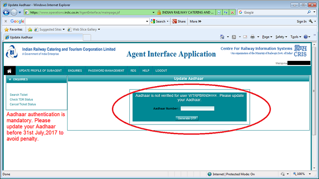Open Suggested Sites dropdown
This screenshot has width=319, height=179.
click(50, 29)
